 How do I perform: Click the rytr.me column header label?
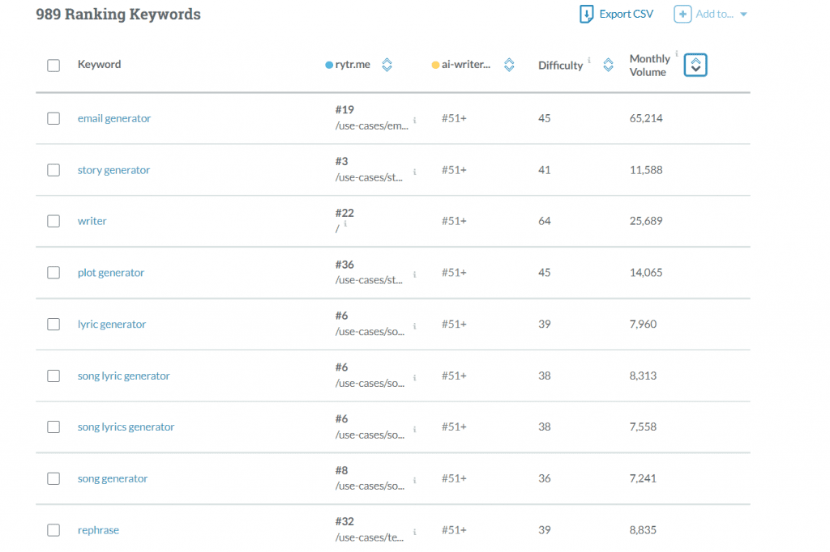(x=353, y=65)
